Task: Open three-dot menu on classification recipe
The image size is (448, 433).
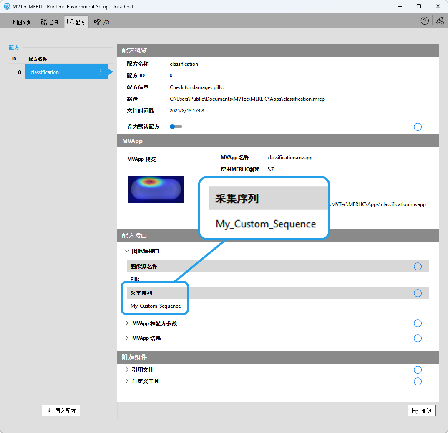Action: point(101,72)
